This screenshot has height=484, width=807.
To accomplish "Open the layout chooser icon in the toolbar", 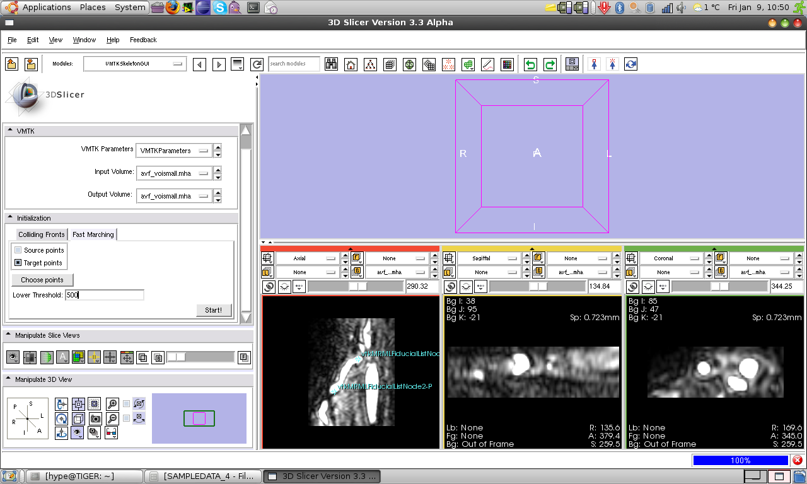I will coord(572,64).
